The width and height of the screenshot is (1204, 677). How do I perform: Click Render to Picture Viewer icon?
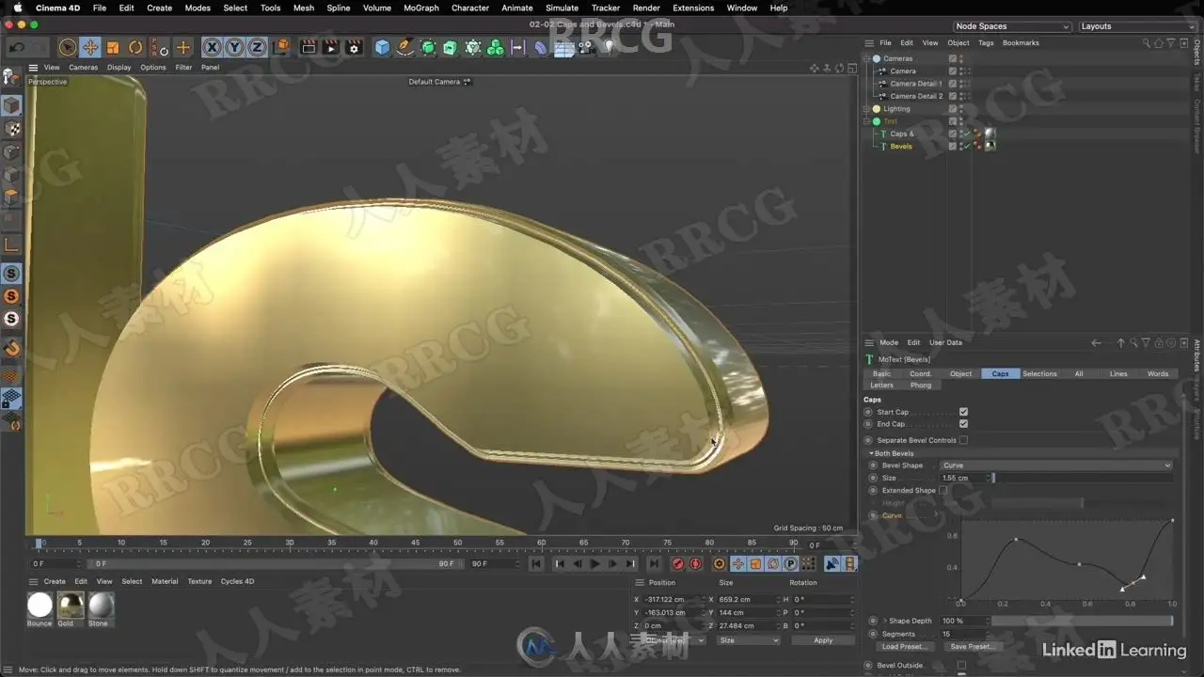pos(331,47)
